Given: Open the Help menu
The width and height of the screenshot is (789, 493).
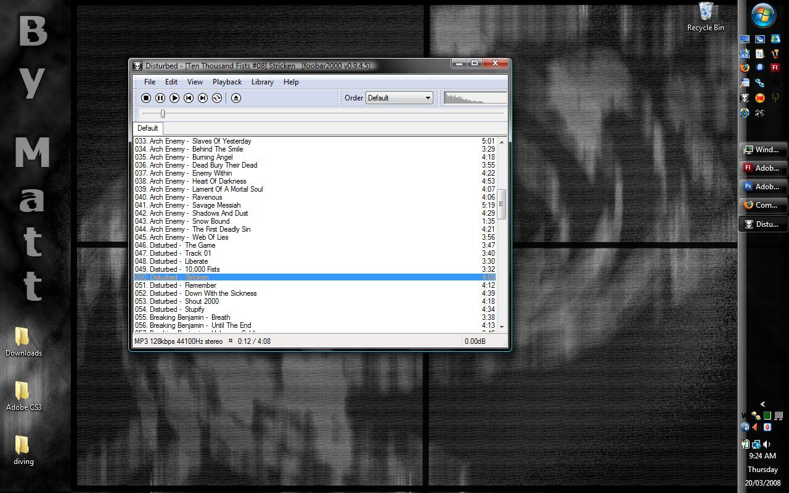Looking at the screenshot, I should pyautogui.click(x=291, y=82).
